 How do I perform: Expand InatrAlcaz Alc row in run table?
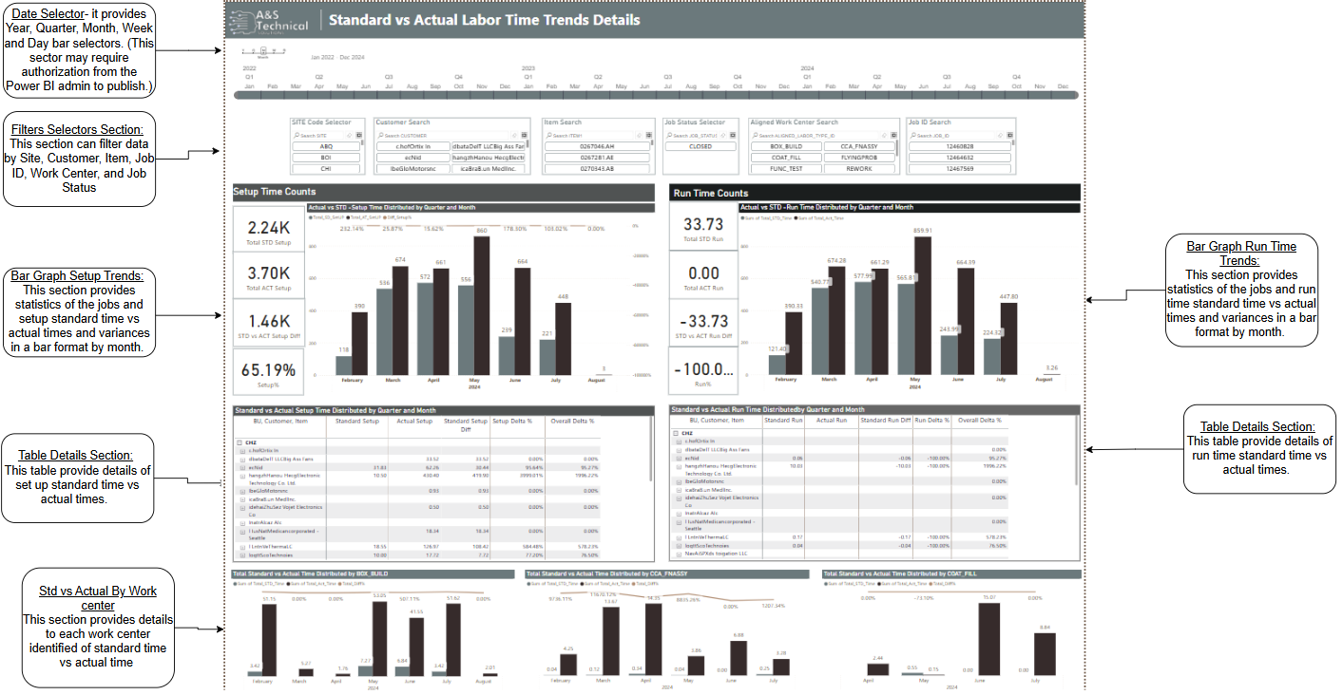[679, 512]
